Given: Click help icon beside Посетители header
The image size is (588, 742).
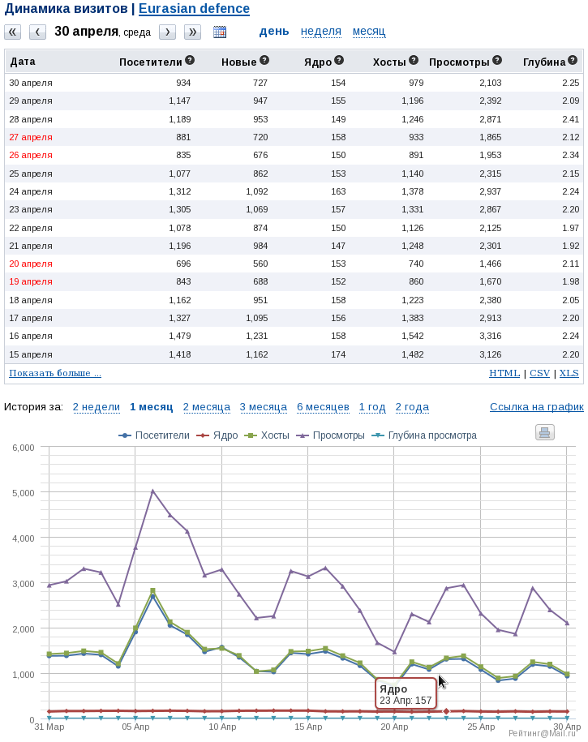Looking at the screenshot, I should (190, 60).
